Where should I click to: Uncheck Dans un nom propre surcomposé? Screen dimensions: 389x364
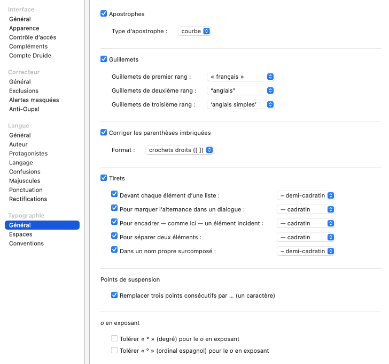point(114,249)
